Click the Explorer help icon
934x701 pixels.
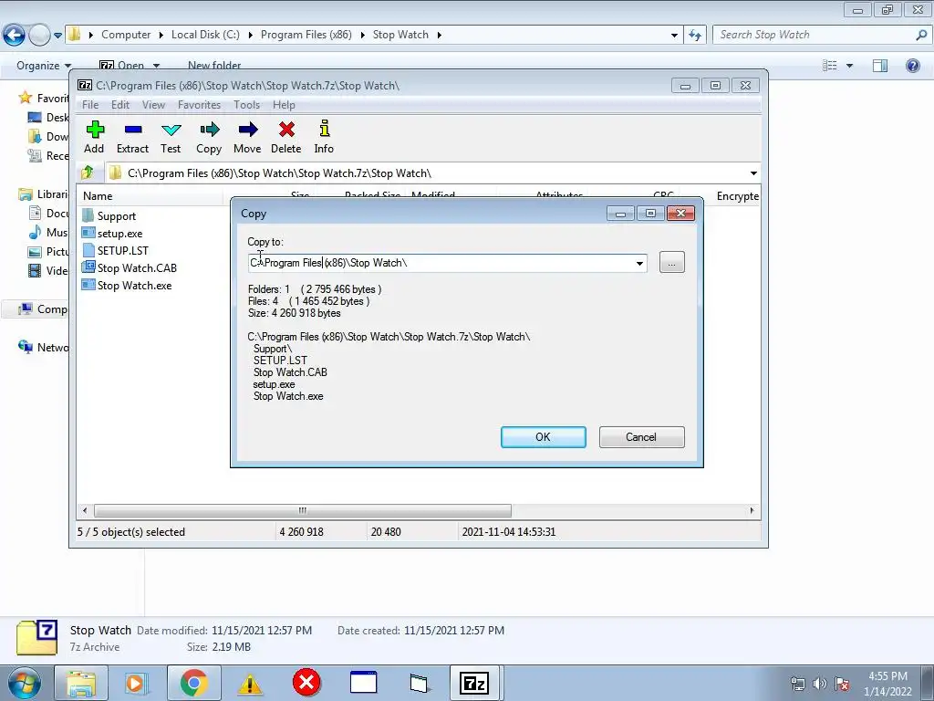(912, 66)
